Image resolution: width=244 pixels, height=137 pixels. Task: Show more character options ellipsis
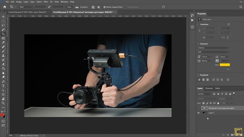(x=228, y=69)
